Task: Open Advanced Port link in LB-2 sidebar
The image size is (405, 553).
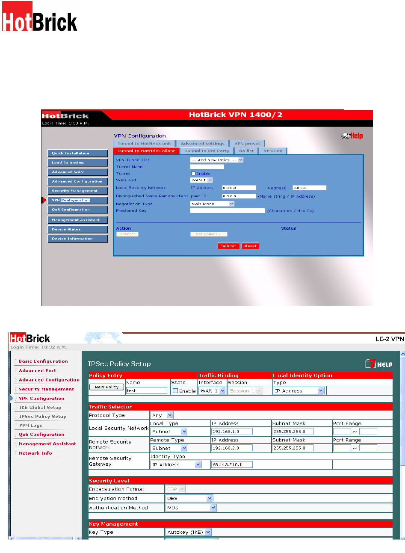Action: (x=37, y=371)
